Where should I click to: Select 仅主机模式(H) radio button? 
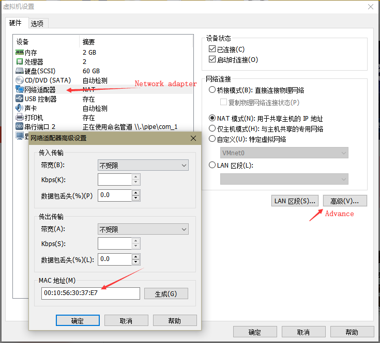pos(212,128)
